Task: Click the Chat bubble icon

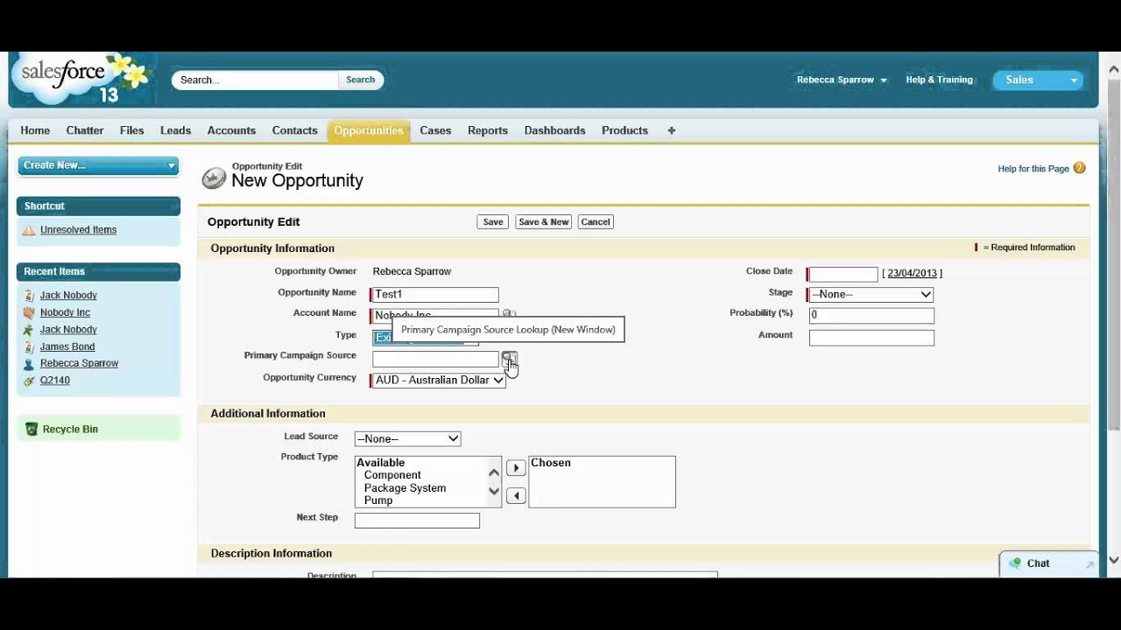Action: coord(1015,563)
